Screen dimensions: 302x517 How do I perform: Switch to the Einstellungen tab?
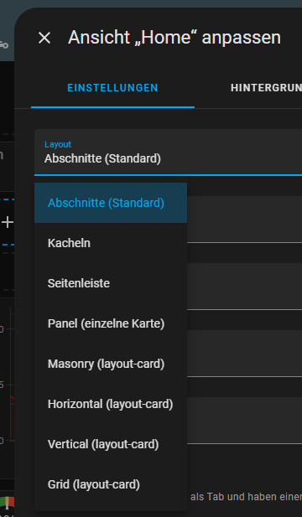[x=112, y=88]
